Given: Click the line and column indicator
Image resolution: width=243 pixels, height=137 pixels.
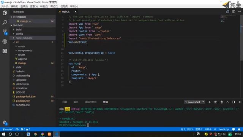Looking at the screenshot, I should [x=187, y=129].
